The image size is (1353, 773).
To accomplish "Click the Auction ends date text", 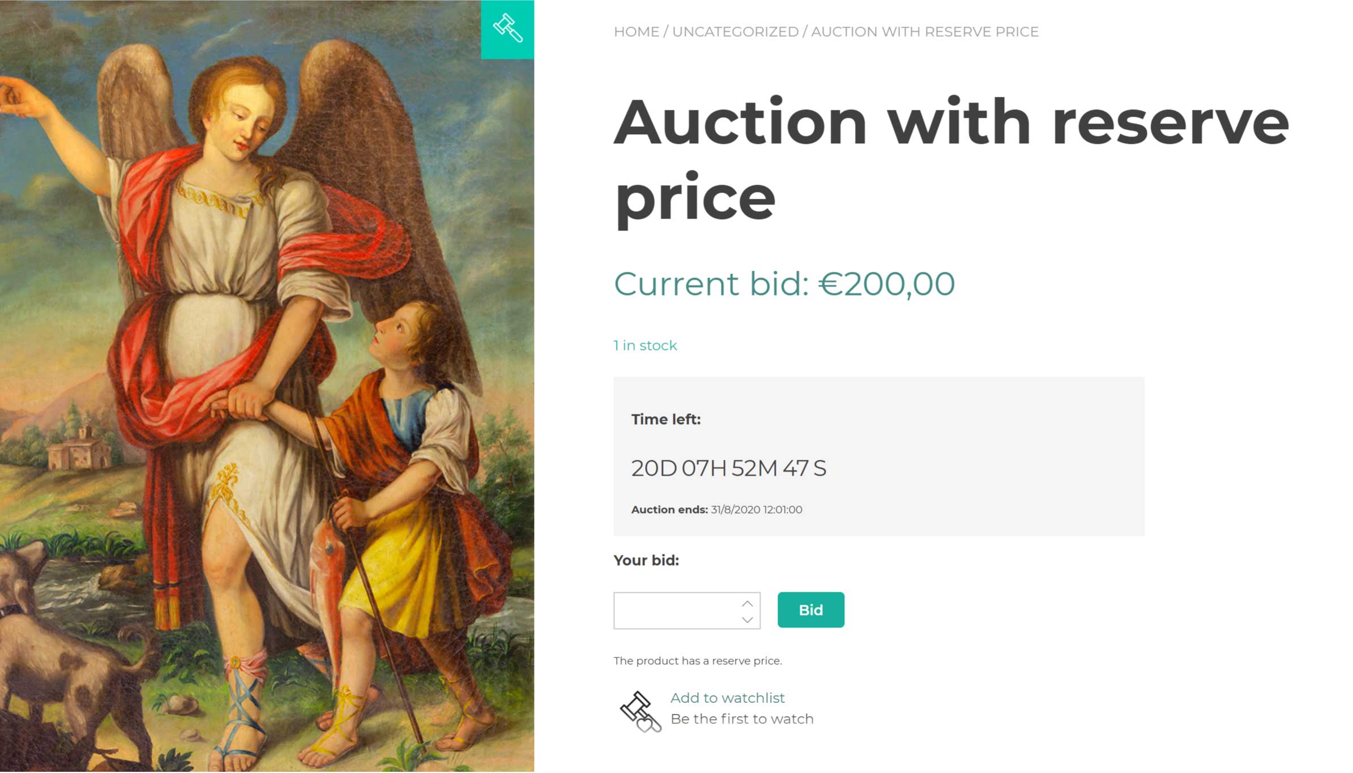I will [x=716, y=509].
